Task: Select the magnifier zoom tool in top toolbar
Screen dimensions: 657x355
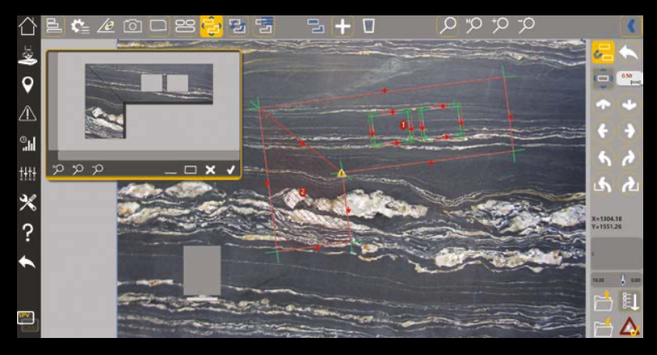Action: click(447, 26)
